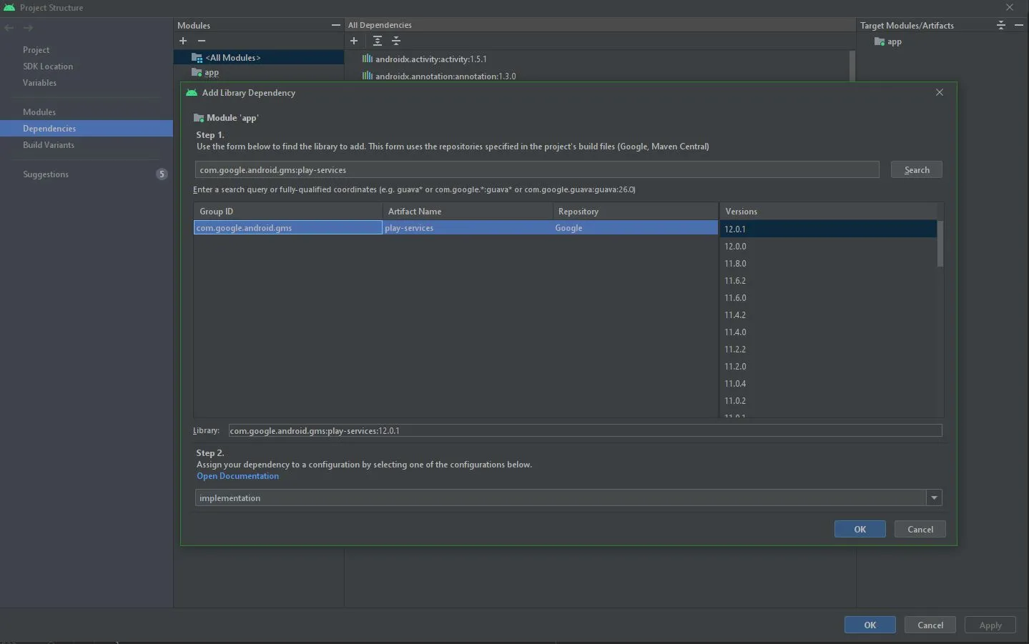
Task: Click the library search query field
Action: click(537, 170)
